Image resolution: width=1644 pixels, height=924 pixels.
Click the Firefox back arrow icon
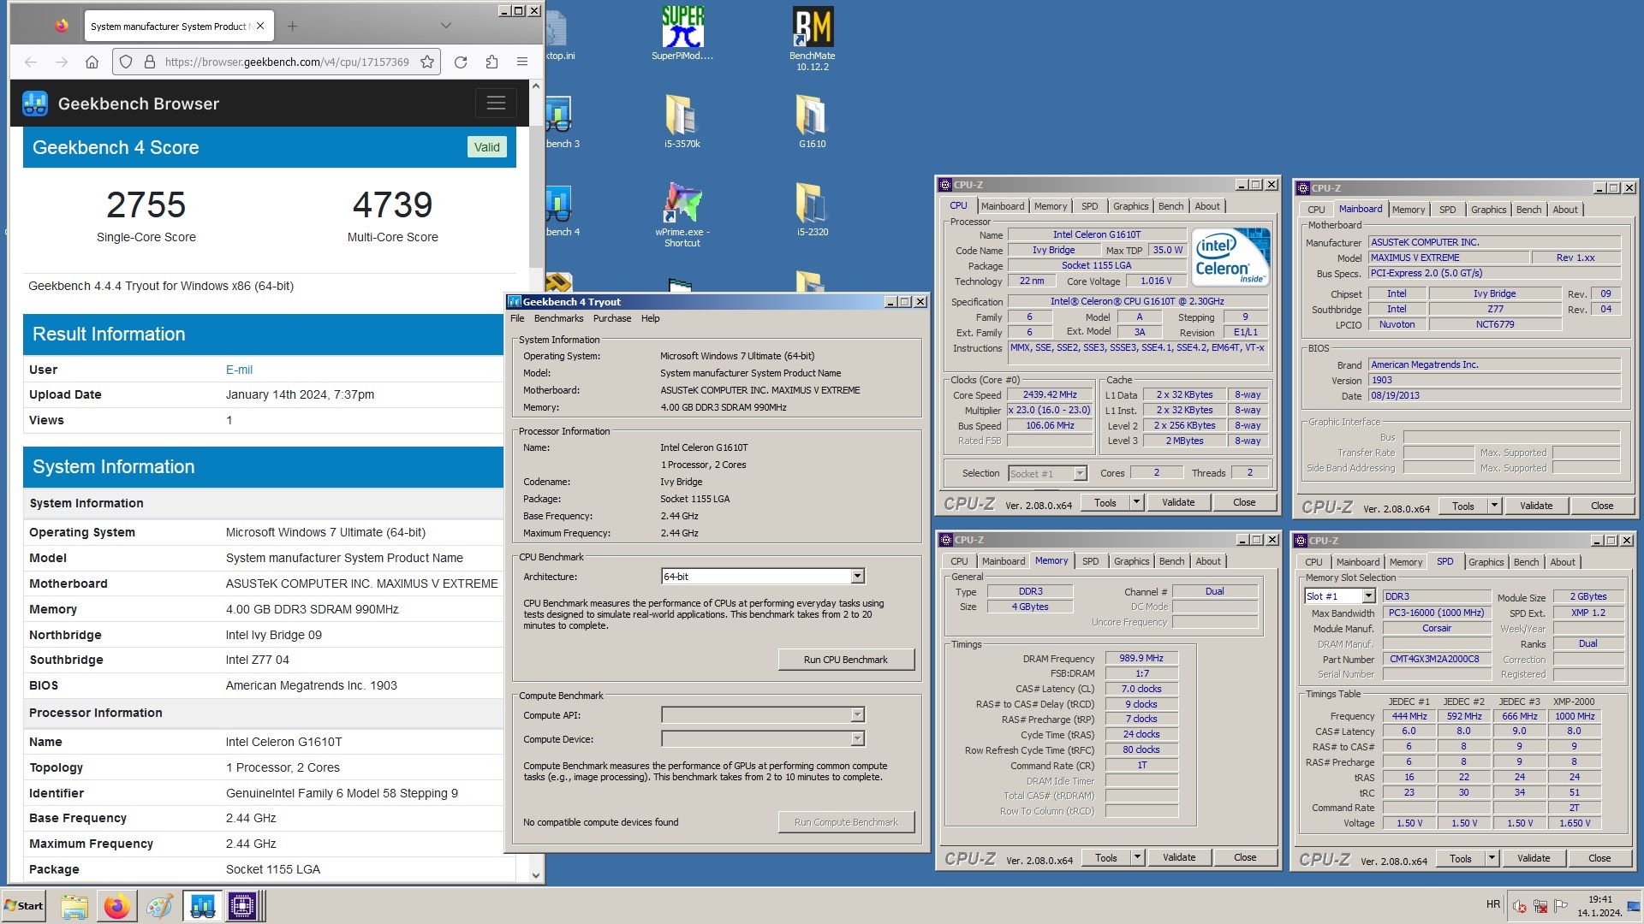(31, 62)
